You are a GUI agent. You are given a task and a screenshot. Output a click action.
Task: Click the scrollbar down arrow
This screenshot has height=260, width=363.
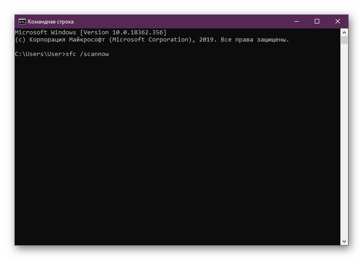pos(344,241)
